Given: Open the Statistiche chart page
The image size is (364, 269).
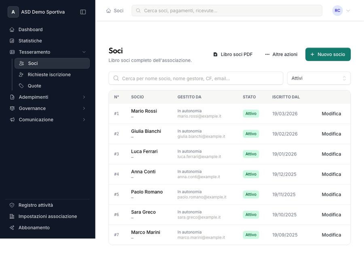Looking at the screenshot, I should (x=30, y=41).
